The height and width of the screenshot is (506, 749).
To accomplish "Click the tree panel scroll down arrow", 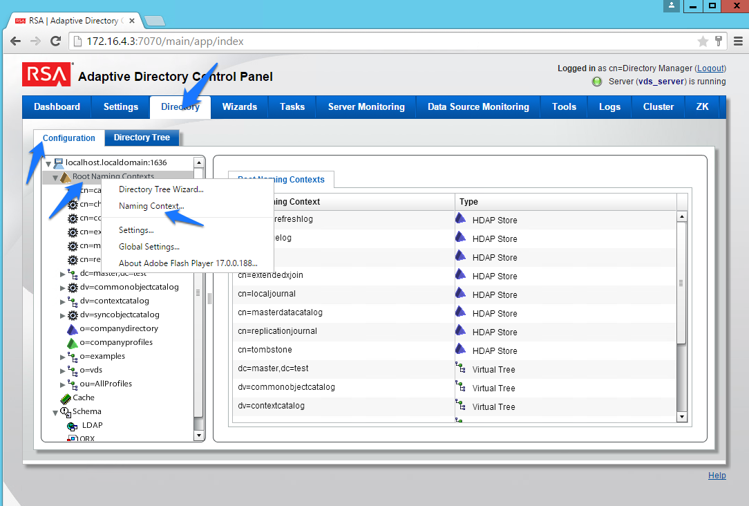I will [x=199, y=435].
